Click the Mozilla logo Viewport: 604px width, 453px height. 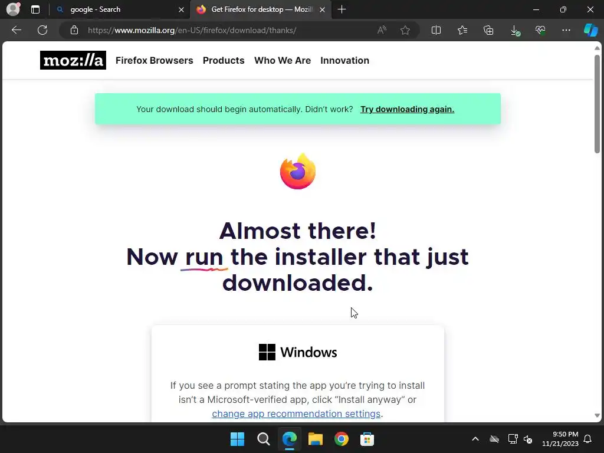tap(73, 60)
